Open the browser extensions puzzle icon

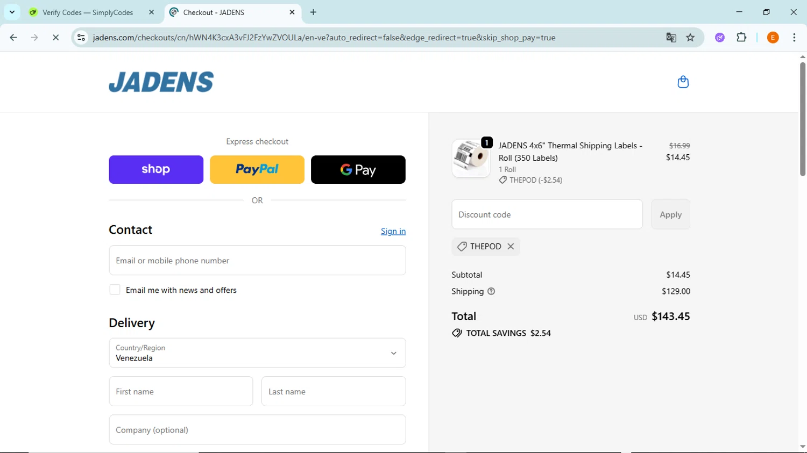point(741,38)
